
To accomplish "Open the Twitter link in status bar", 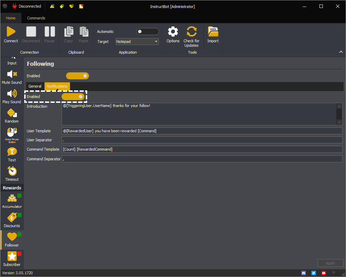I will [x=313, y=273].
